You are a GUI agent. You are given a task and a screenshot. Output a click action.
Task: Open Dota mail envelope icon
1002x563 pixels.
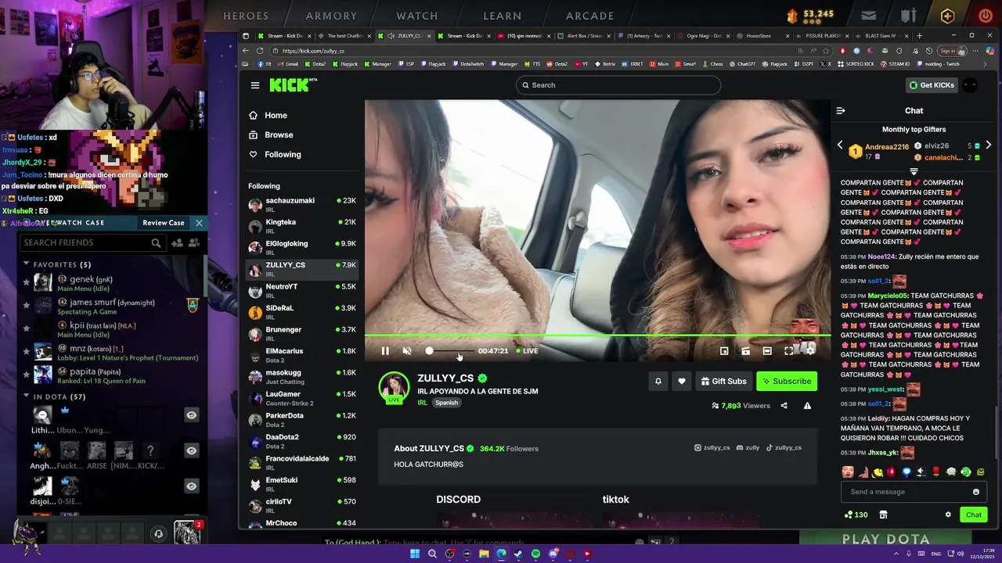click(x=869, y=16)
